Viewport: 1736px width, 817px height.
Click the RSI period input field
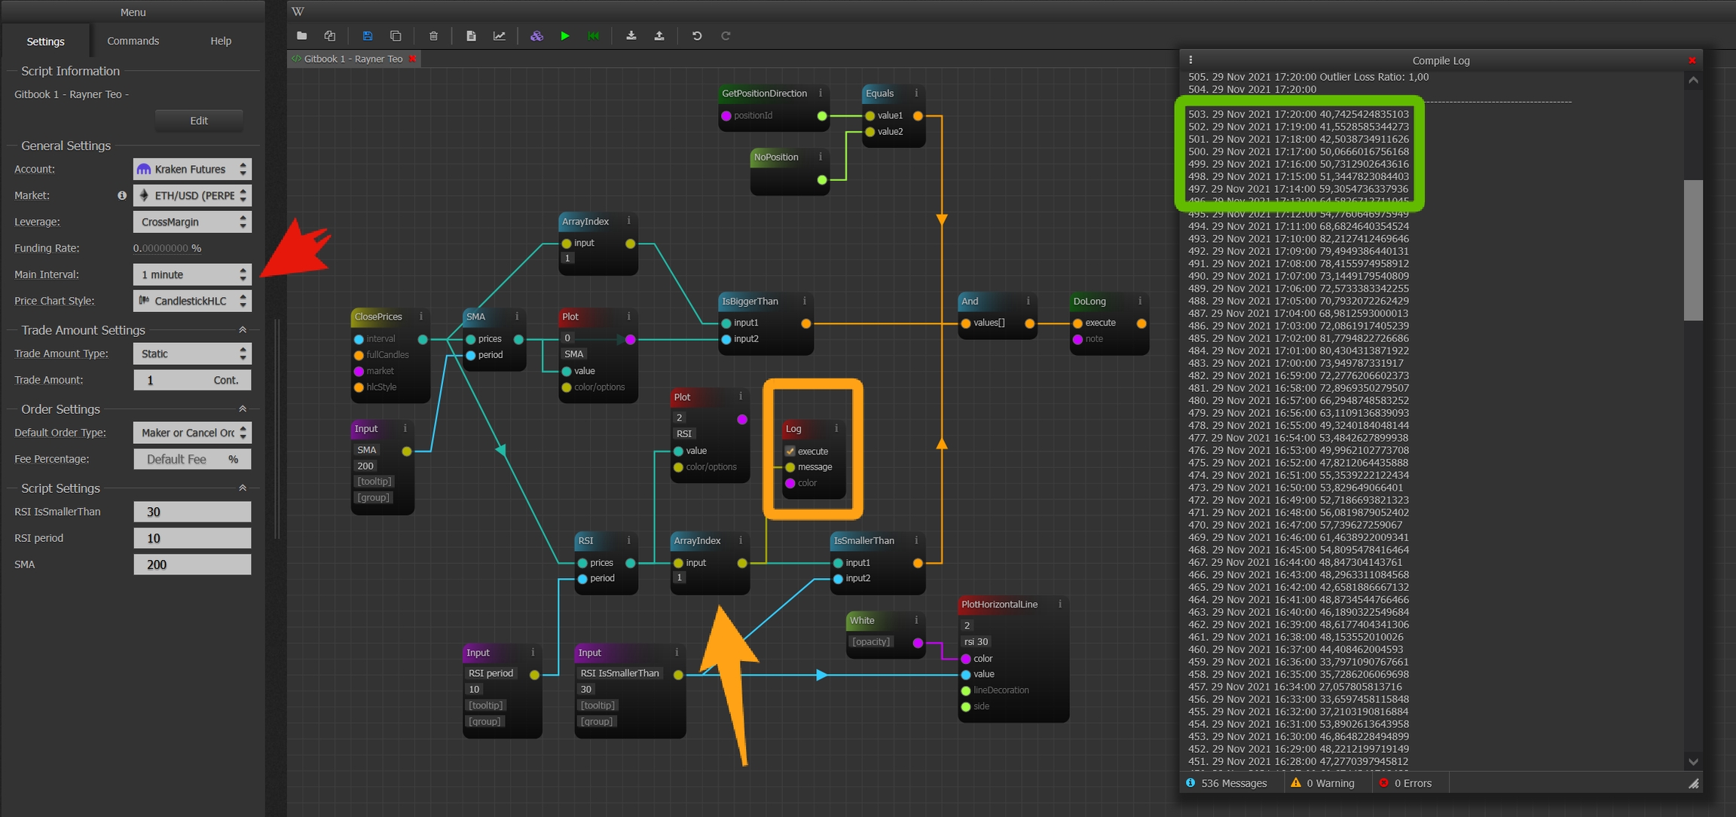(192, 538)
